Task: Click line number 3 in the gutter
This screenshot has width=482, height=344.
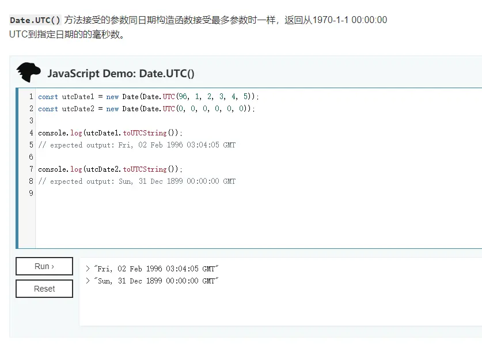Action: 31,120
